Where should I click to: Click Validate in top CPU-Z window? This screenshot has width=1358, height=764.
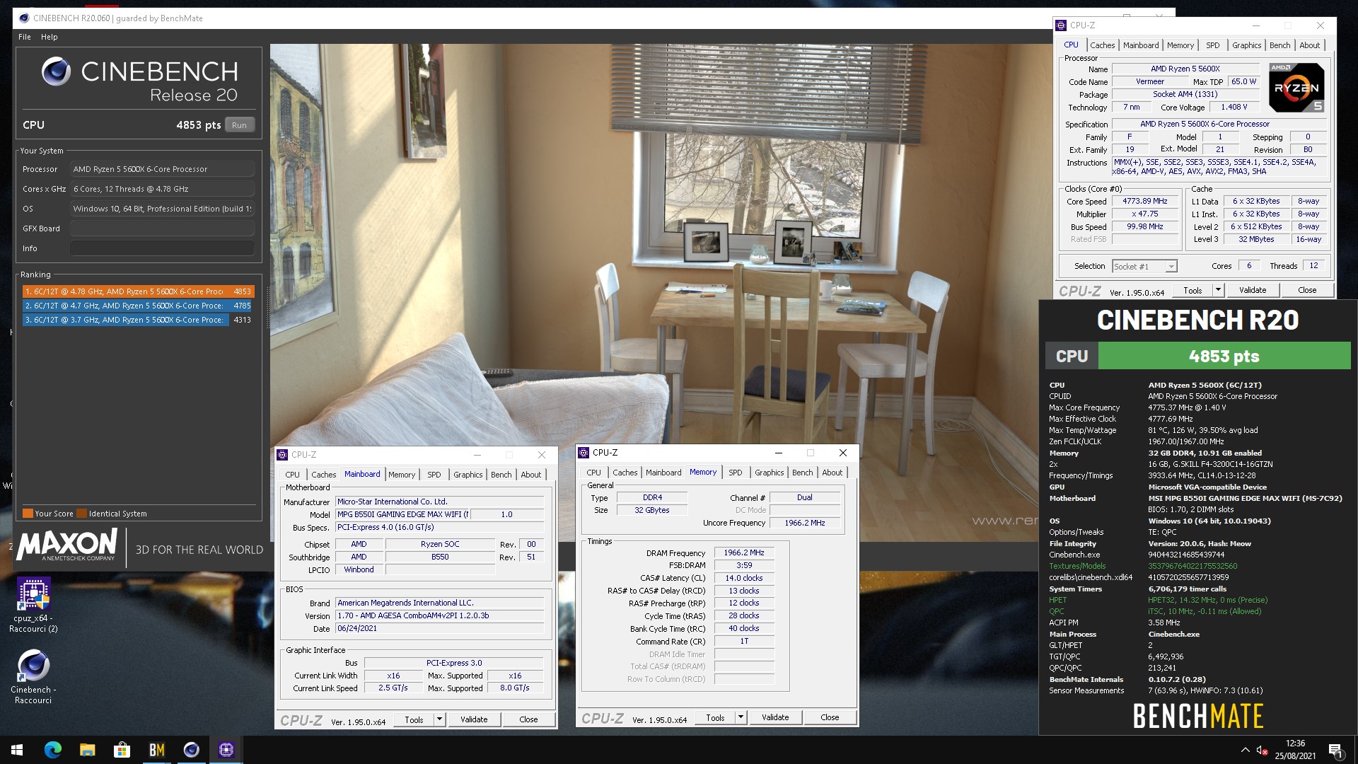[1252, 290]
